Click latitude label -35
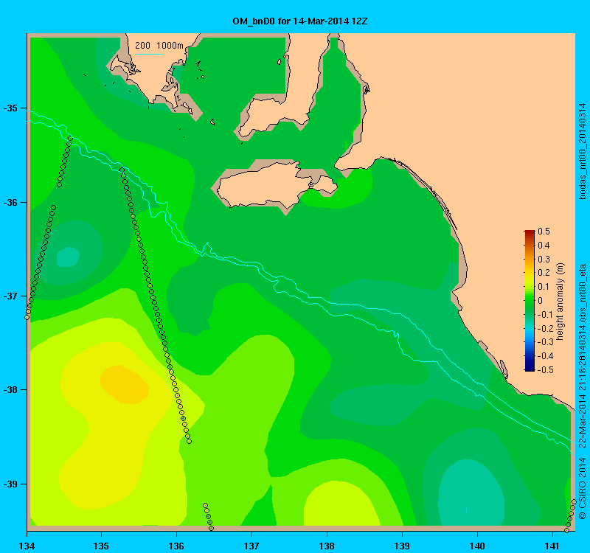The height and width of the screenshot is (553, 590). click(10, 108)
